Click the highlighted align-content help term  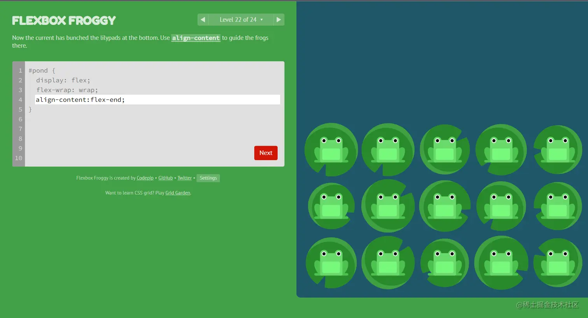196,38
